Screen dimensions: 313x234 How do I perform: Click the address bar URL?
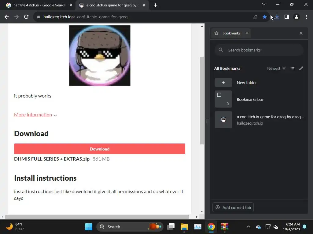pos(86,17)
